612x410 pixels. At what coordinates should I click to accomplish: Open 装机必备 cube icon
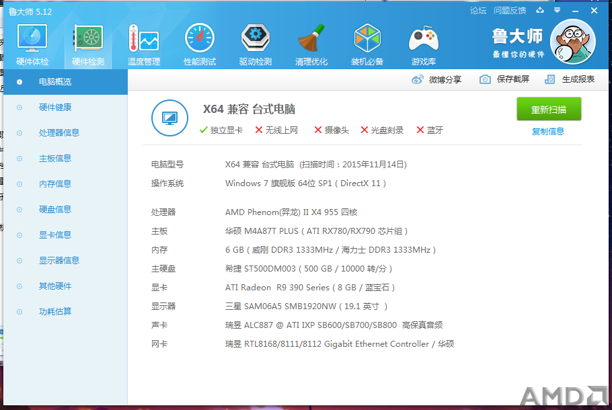pyautogui.click(x=367, y=44)
